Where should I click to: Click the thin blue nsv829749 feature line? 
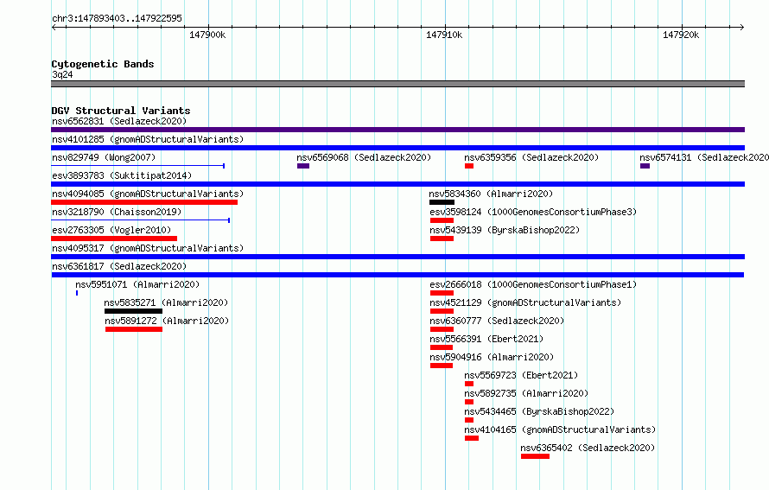coord(137,166)
